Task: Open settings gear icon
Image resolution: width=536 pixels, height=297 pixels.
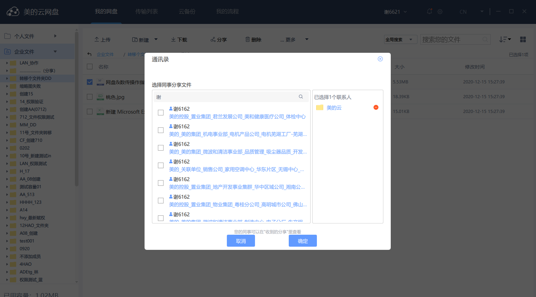Action: [440, 12]
